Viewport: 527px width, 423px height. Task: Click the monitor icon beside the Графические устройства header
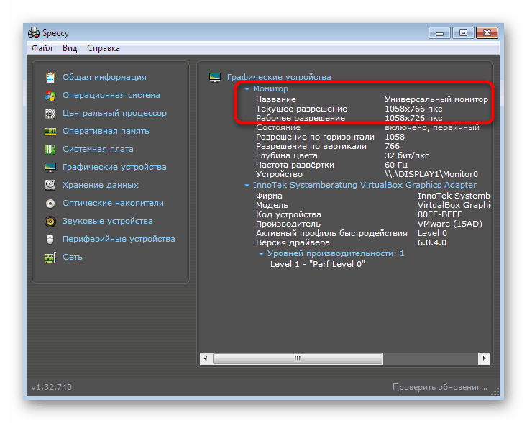[x=215, y=78]
